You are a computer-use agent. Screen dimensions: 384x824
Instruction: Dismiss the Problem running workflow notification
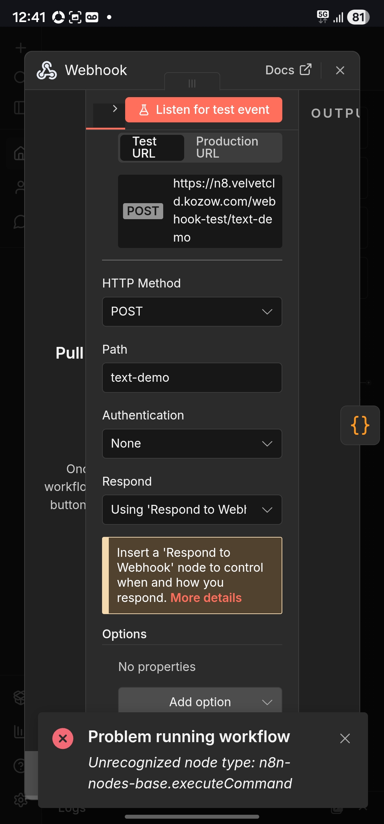(345, 739)
